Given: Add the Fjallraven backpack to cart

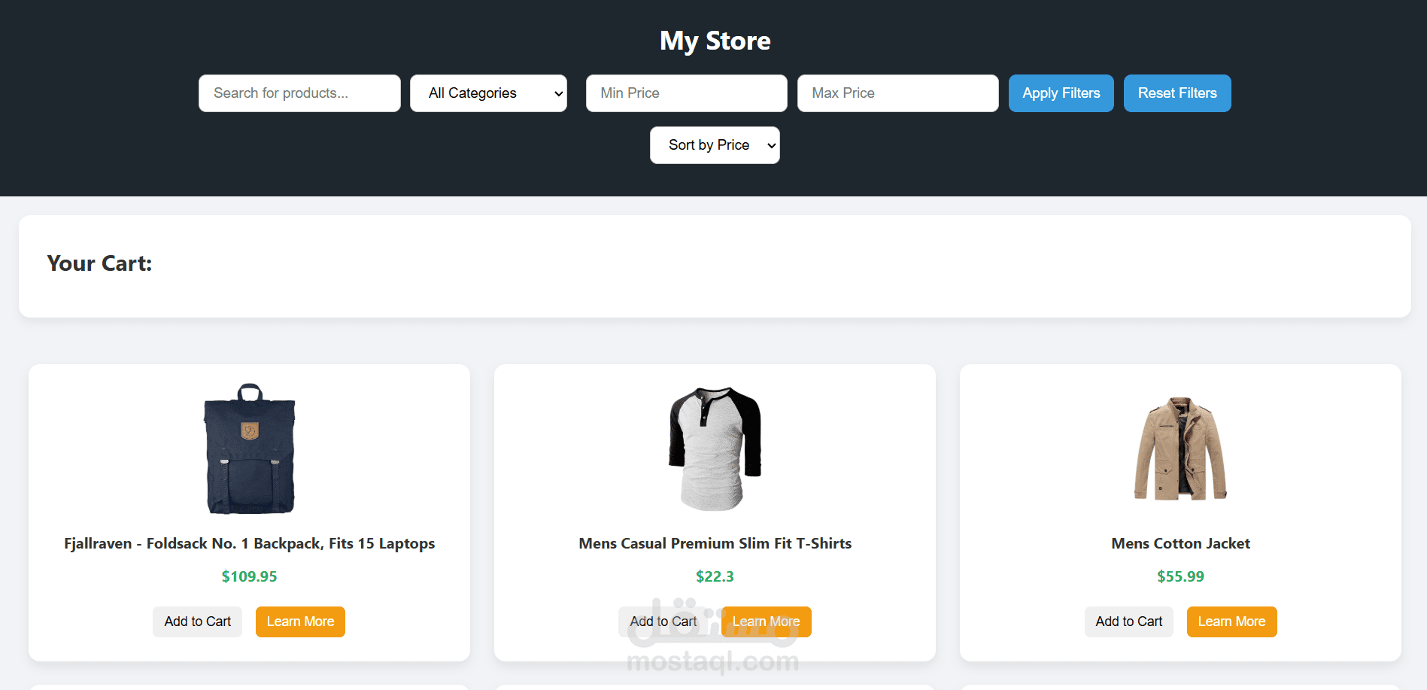Looking at the screenshot, I should click(x=197, y=622).
